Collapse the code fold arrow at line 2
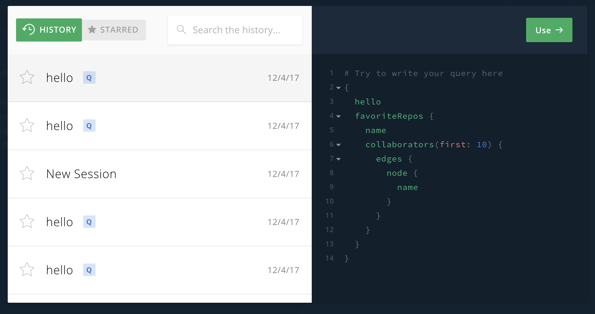This screenshot has width=595, height=314. point(338,88)
